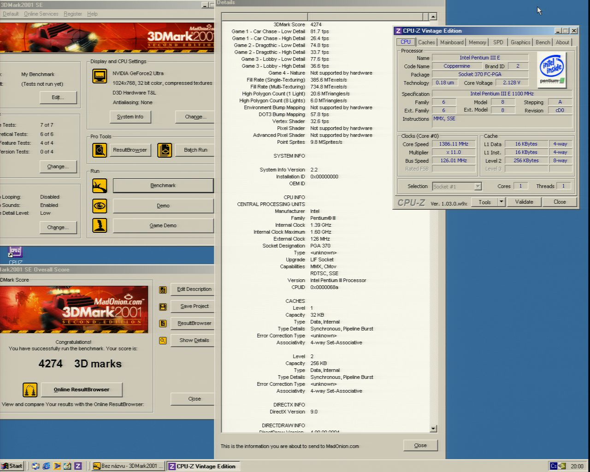Image resolution: width=590 pixels, height=472 pixels.
Task: Click the Benchmark running-figure icon
Action: coord(100,186)
